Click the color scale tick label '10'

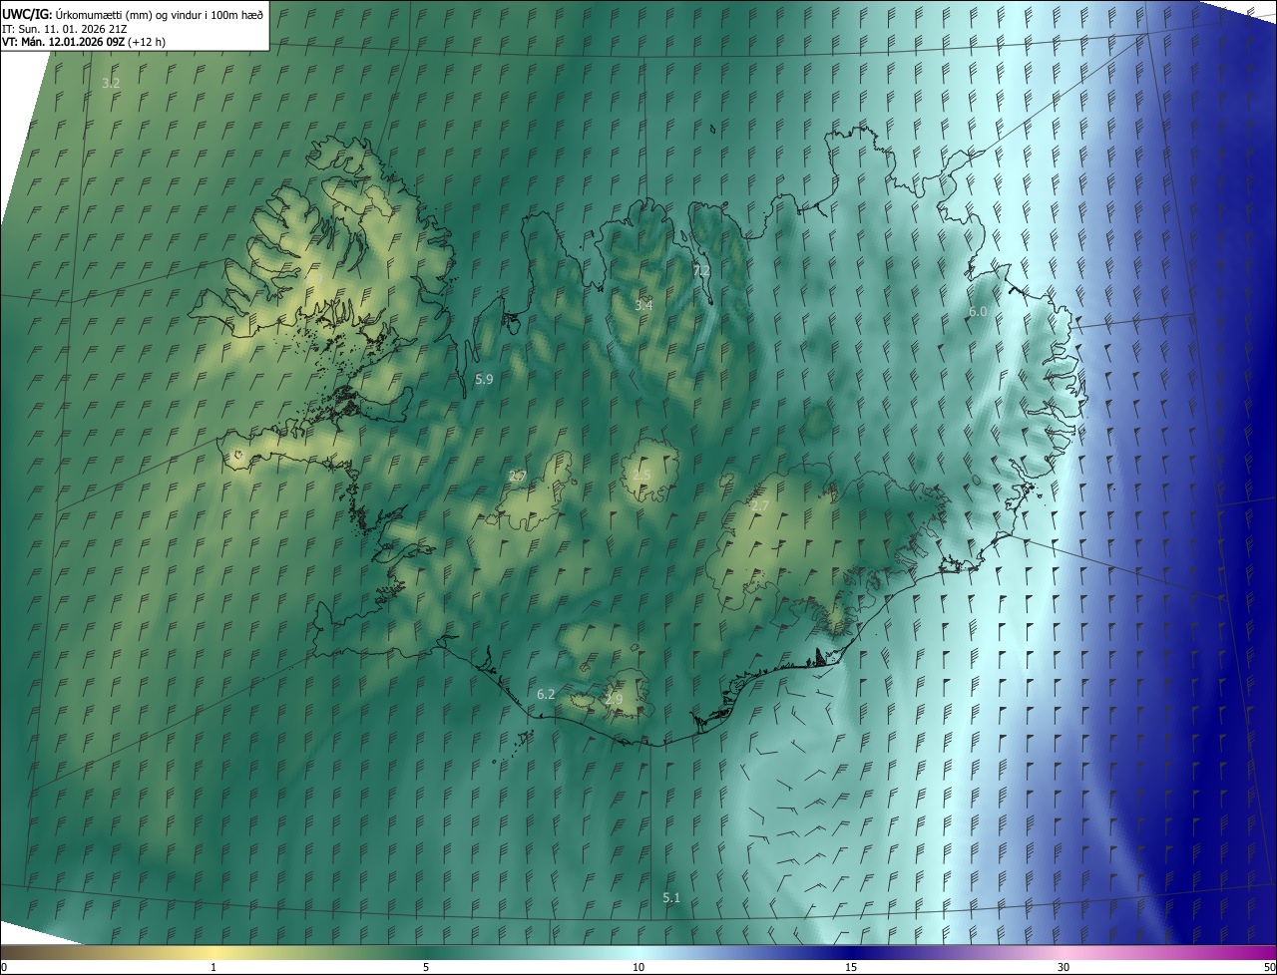coord(638,968)
